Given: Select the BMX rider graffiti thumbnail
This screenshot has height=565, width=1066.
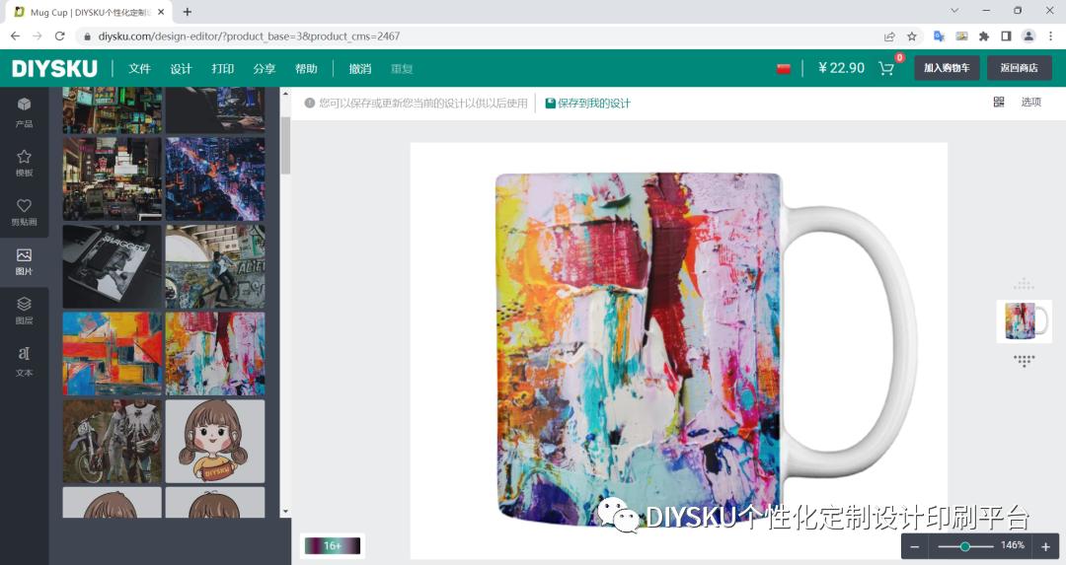Looking at the screenshot, I should [215, 266].
